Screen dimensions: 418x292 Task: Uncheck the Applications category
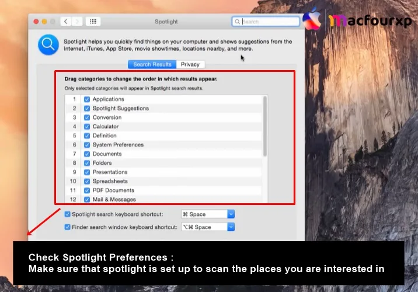click(87, 99)
